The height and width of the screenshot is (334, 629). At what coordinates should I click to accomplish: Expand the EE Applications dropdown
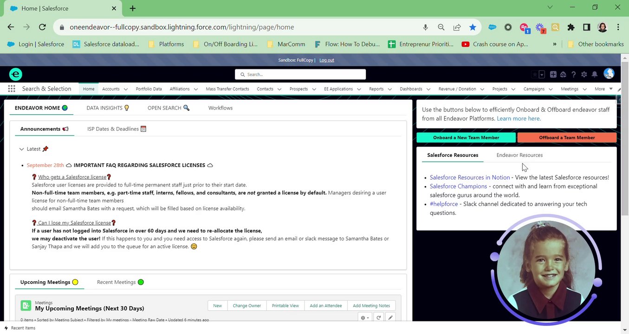tap(359, 89)
